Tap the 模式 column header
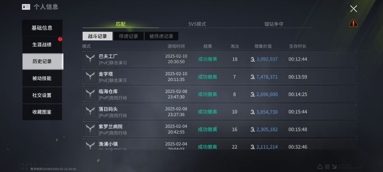The width and height of the screenshot is (383, 172). [x=87, y=46]
